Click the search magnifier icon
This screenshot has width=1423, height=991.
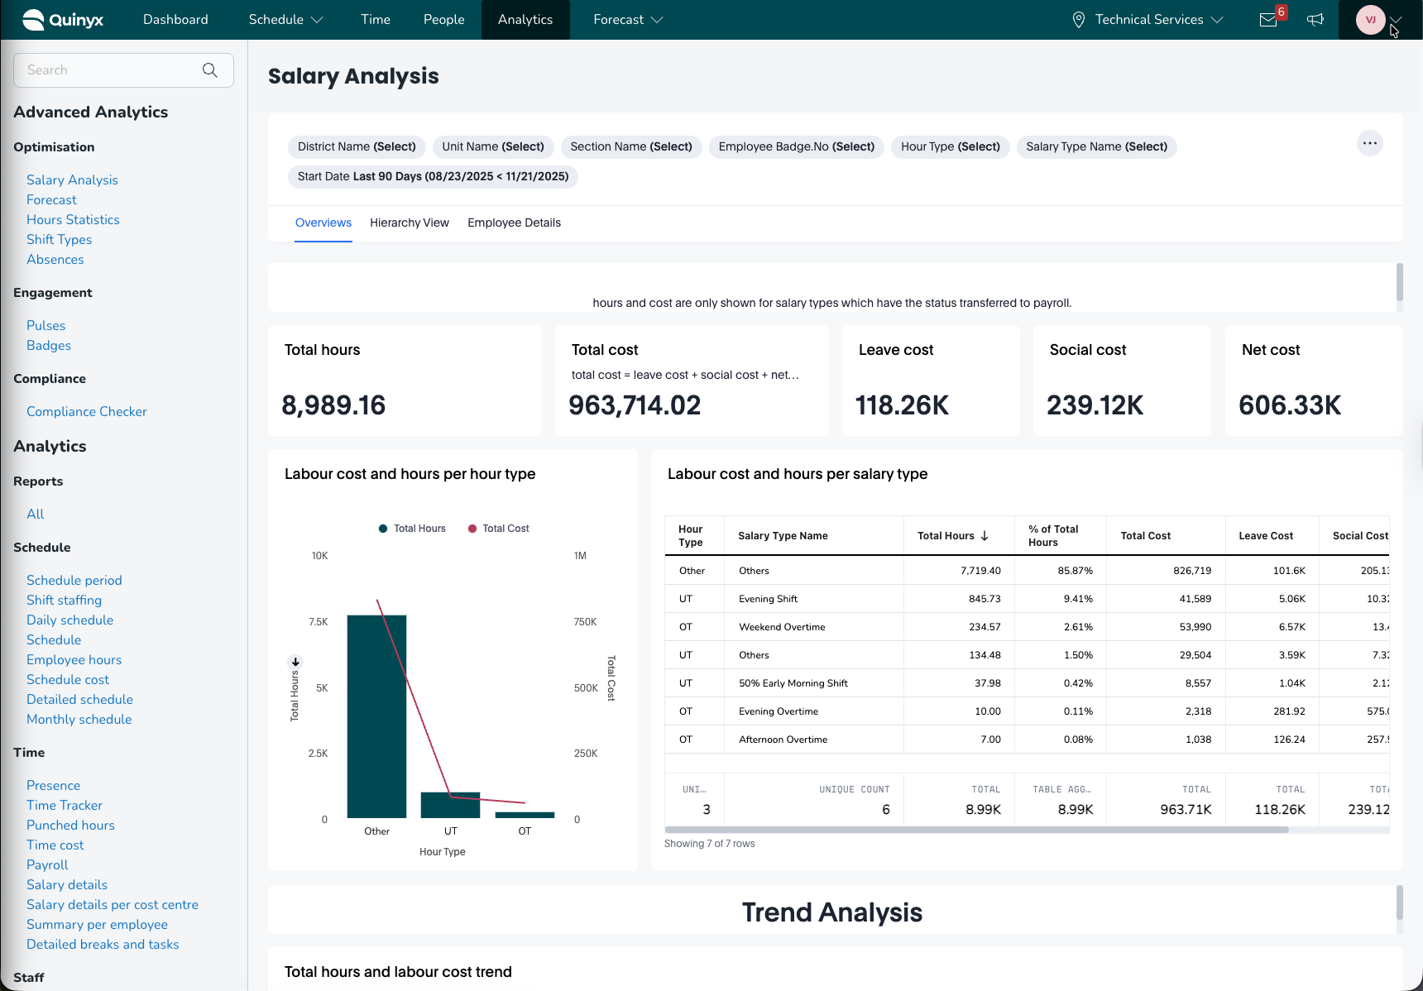210,70
